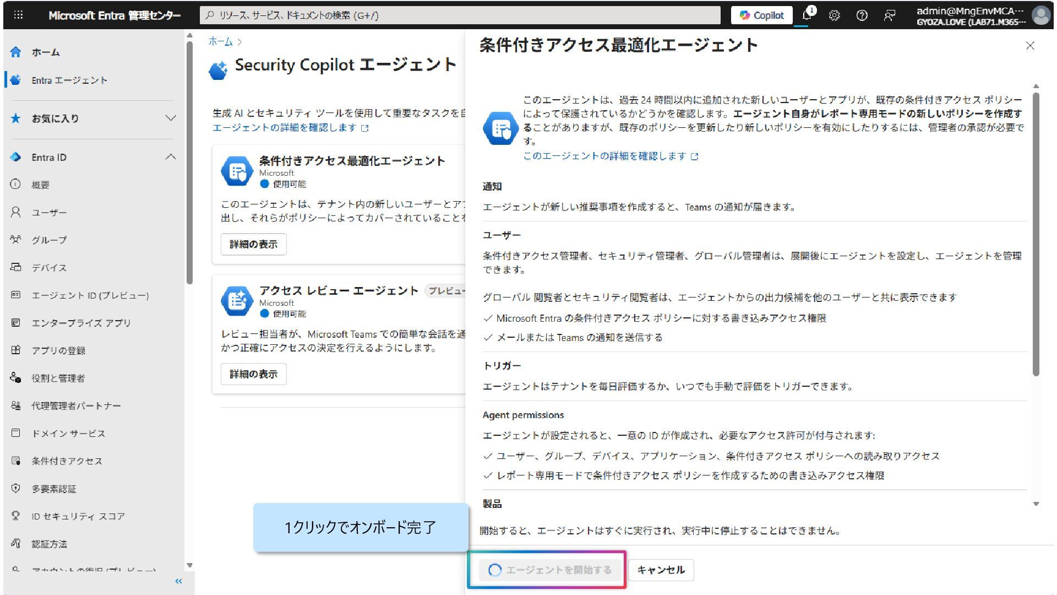Open the portal app launcher waffle icon
Viewport: 1057px width, 595px height.
18,15
